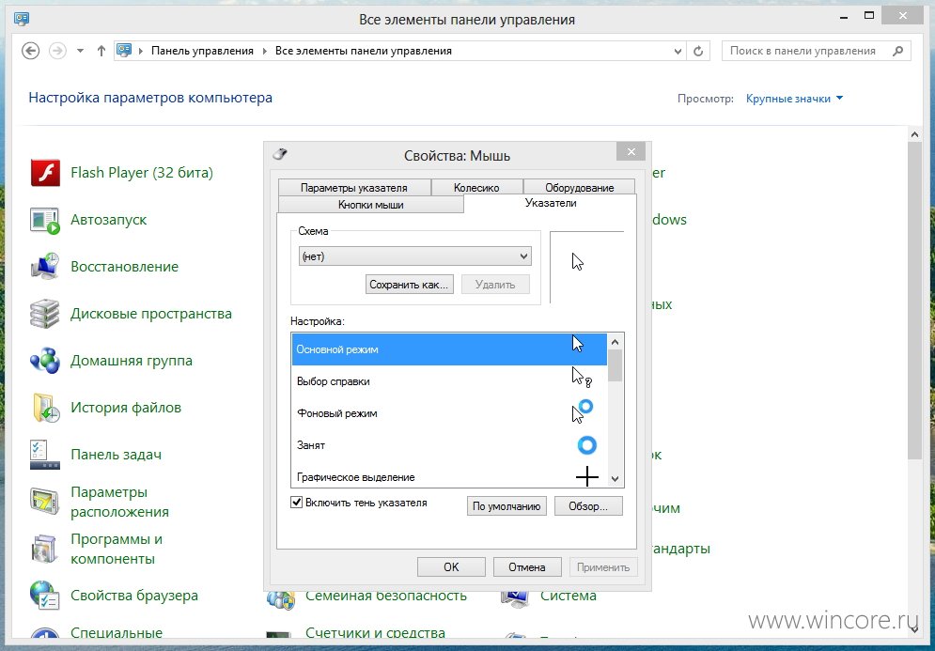Click the Сохранить как... button
935x651 pixels.
click(409, 285)
